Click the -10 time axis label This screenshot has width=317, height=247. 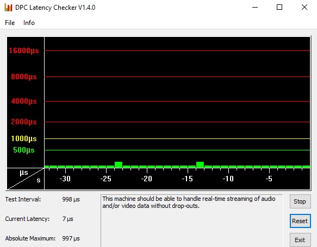click(228, 179)
